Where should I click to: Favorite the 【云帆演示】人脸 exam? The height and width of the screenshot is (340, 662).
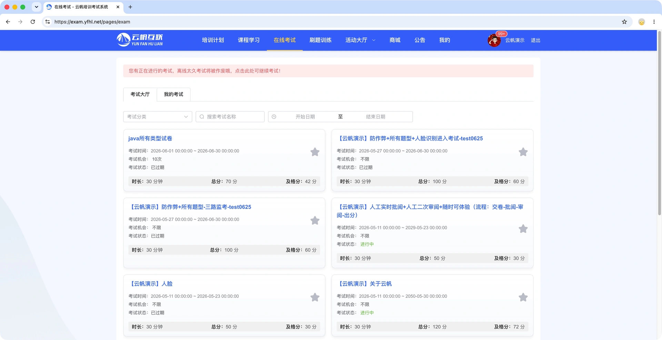pyautogui.click(x=315, y=297)
